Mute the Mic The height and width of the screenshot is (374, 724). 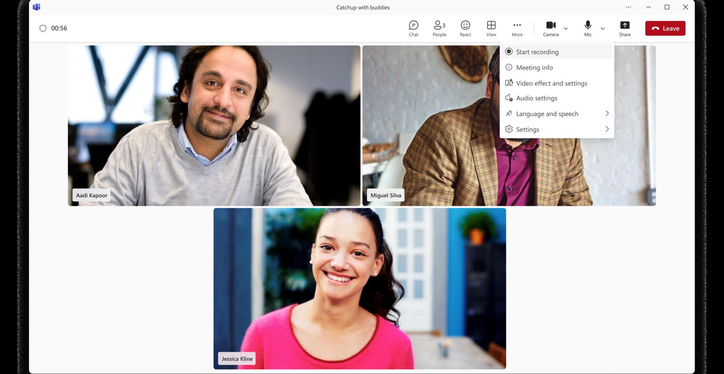(588, 28)
